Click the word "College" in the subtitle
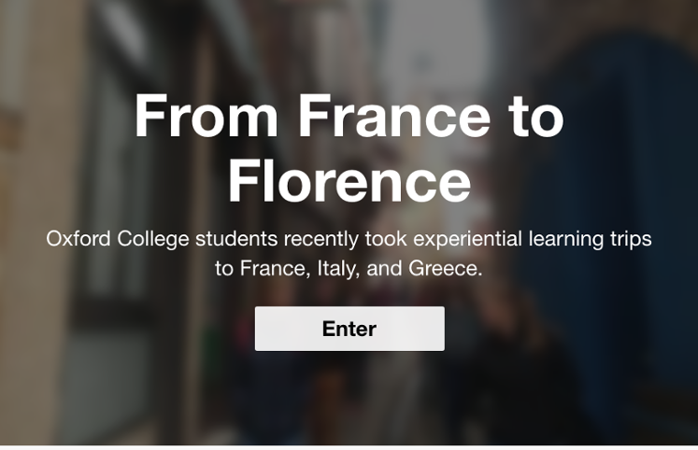 156,239
